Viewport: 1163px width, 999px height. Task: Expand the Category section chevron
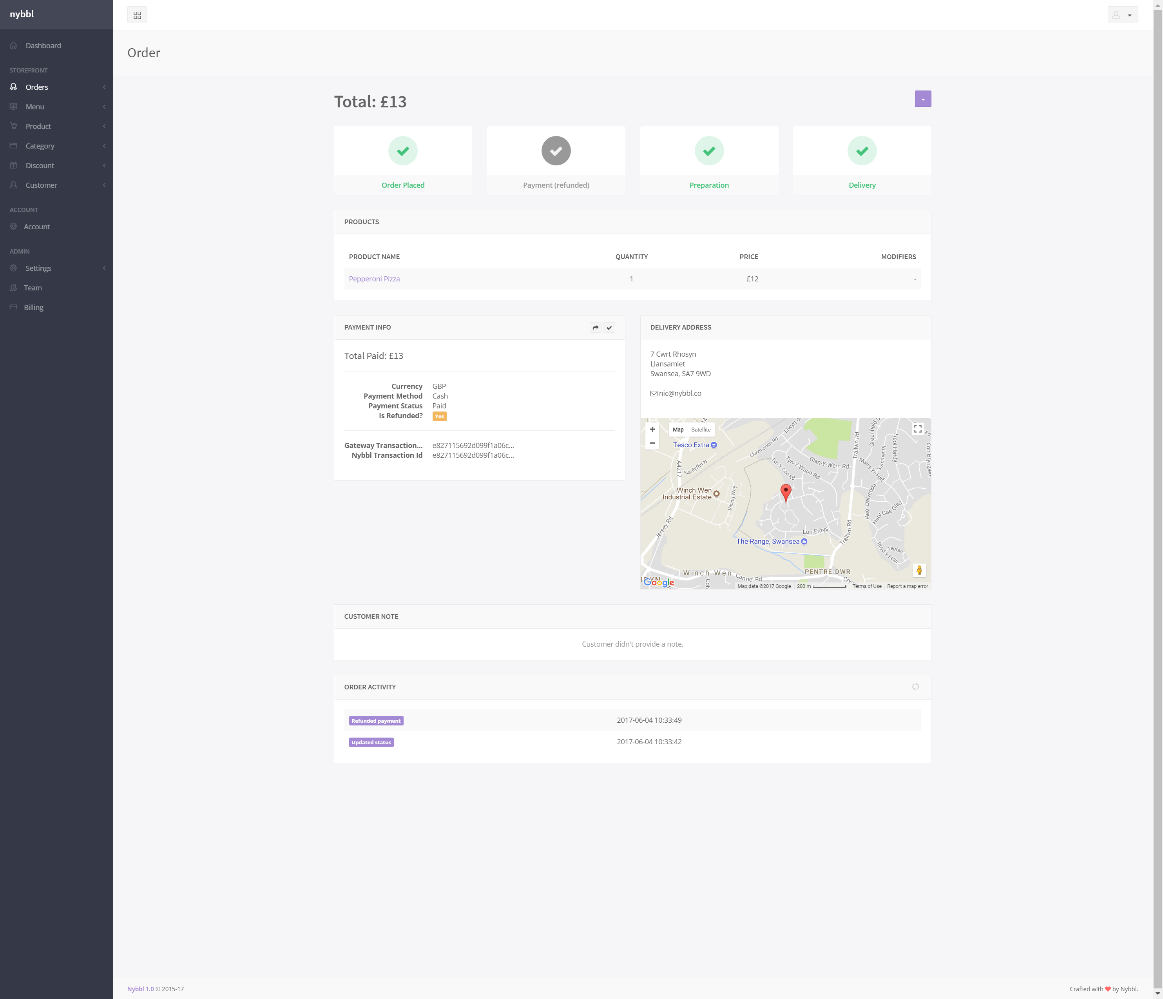pyautogui.click(x=104, y=146)
